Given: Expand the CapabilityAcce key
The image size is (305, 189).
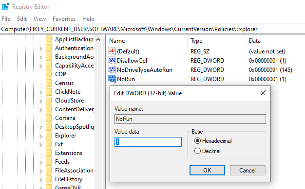Looking at the screenshot, I should pyautogui.click(x=40, y=66).
